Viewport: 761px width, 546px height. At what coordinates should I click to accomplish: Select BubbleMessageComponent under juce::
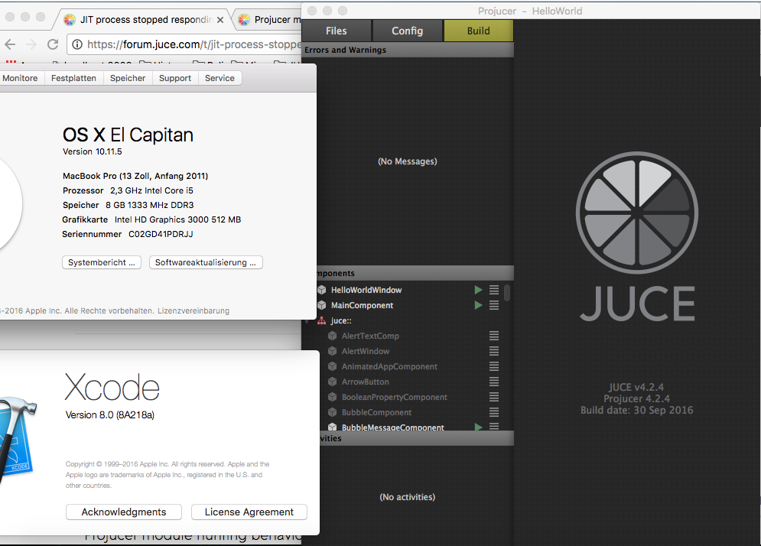(x=392, y=427)
